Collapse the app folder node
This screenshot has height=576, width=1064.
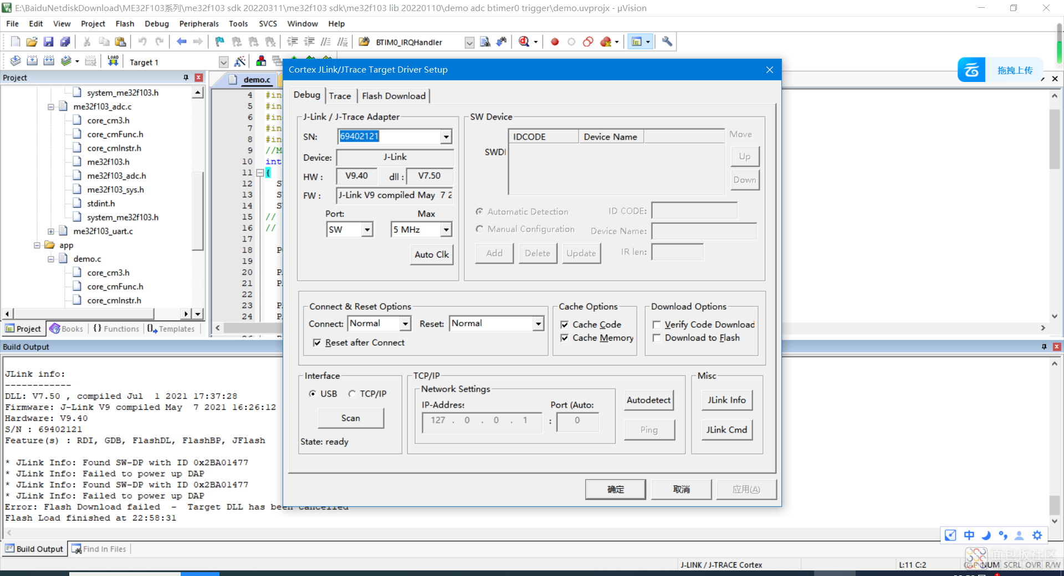point(37,245)
